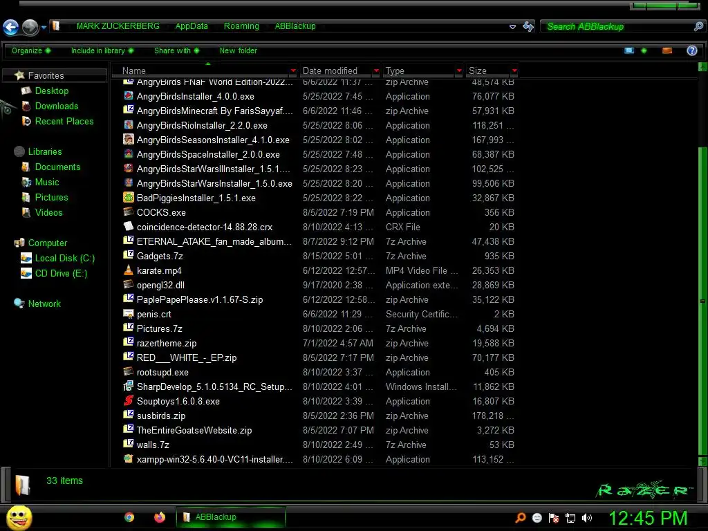Screen dimensions: 708x531
Task: Select Computer in the navigation pane
Action: tap(48, 243)
